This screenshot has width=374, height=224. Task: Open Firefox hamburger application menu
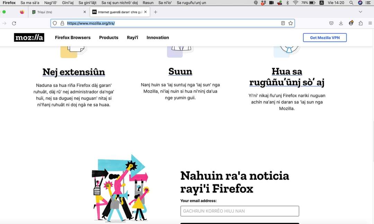[x=370, y=23]
